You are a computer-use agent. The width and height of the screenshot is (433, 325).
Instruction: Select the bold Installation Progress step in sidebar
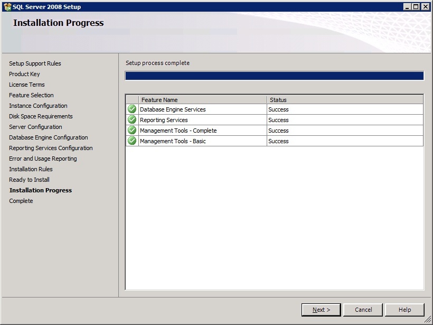tap(41, 190)
